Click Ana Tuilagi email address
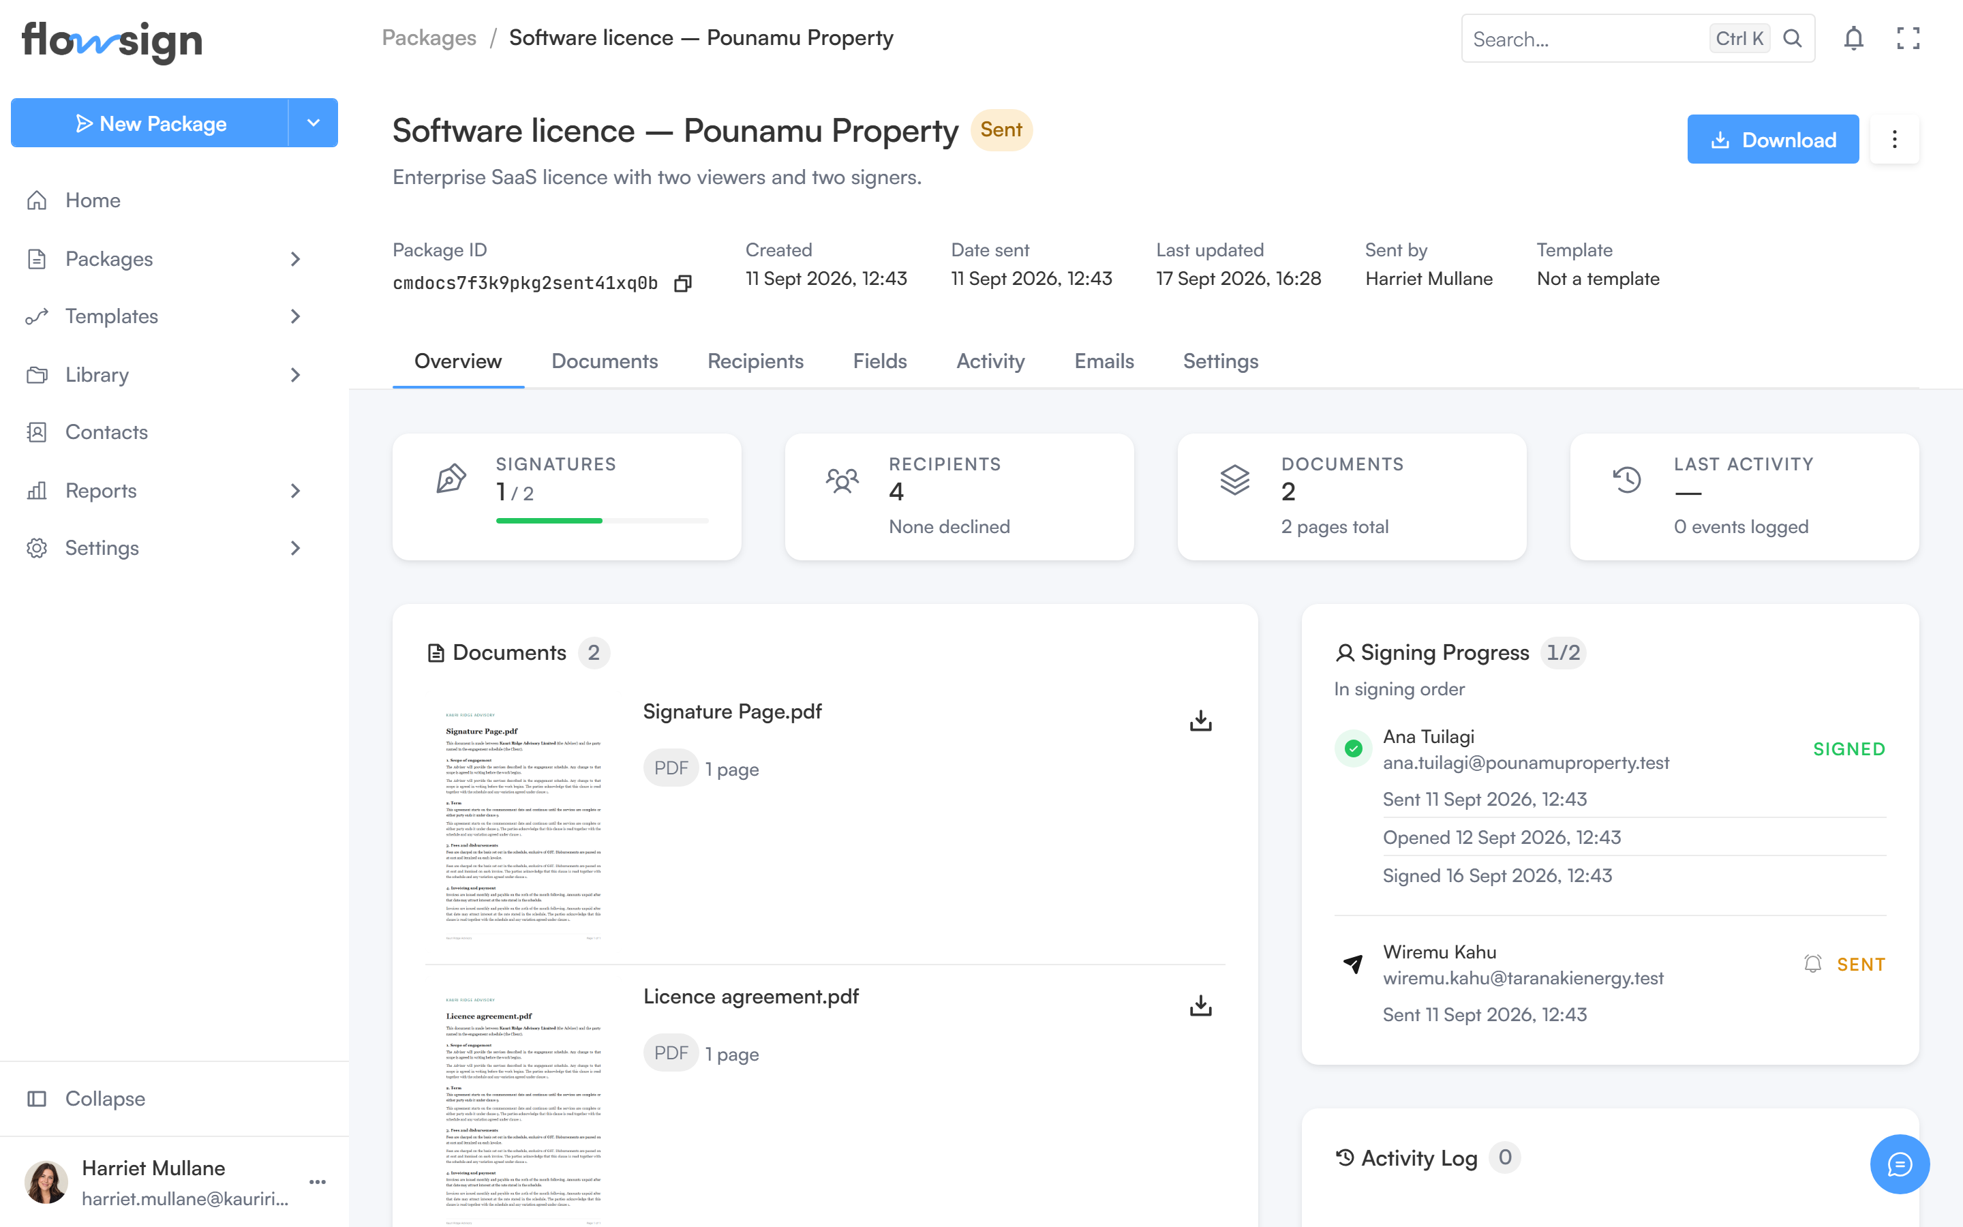Image resolution: width=1963 pixels, height=1227 pixels. click(x=1526, y=763)
